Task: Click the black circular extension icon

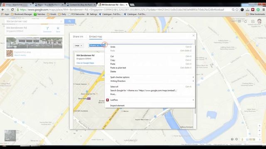Action: coord(242,10)
